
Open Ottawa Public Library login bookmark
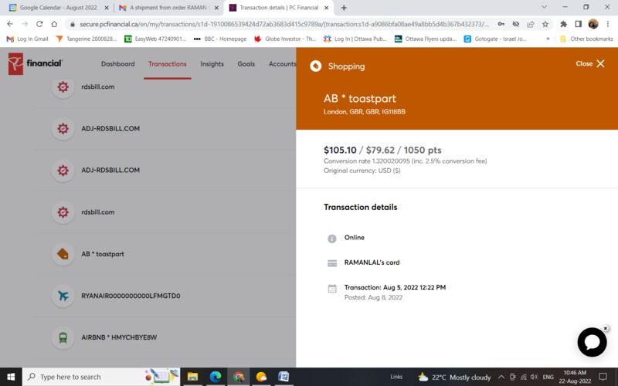pyautogui.click(x=355, y=39)
